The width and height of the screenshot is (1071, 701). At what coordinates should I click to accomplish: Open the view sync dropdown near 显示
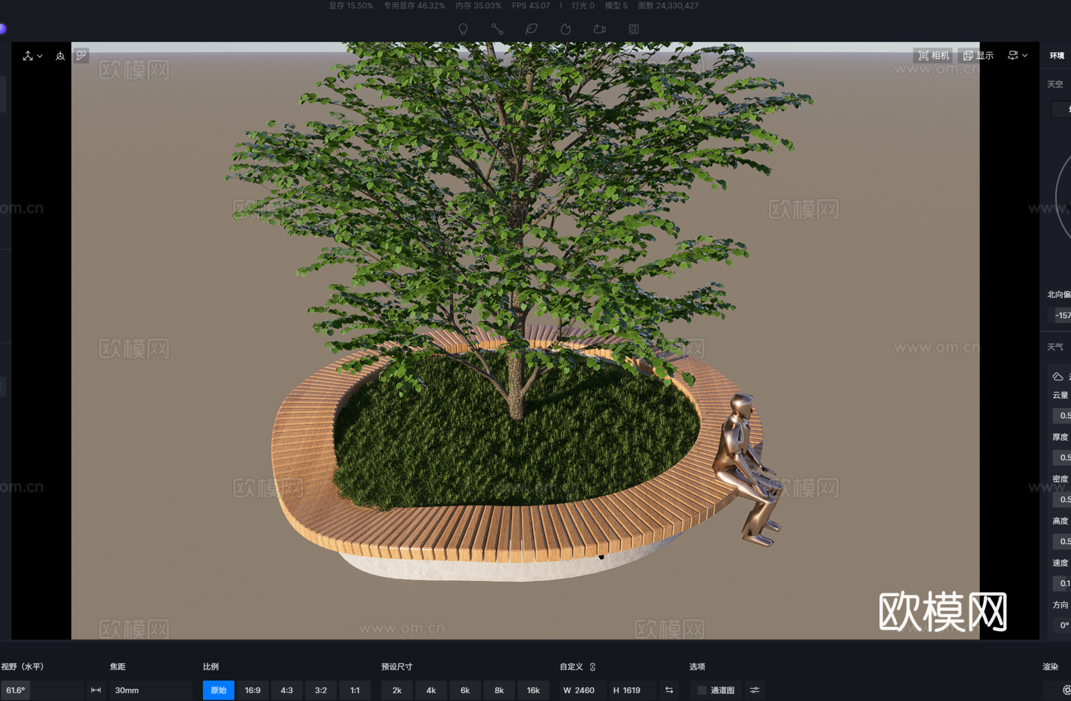1017,55
